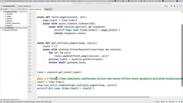Change line separator LF in status bar

167,102
